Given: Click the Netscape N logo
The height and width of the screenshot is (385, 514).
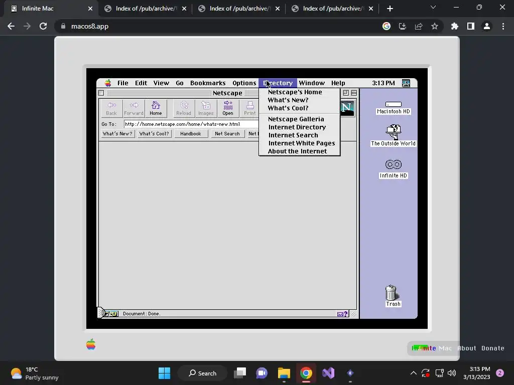Looking at the screenshot, I should (347, 108).
